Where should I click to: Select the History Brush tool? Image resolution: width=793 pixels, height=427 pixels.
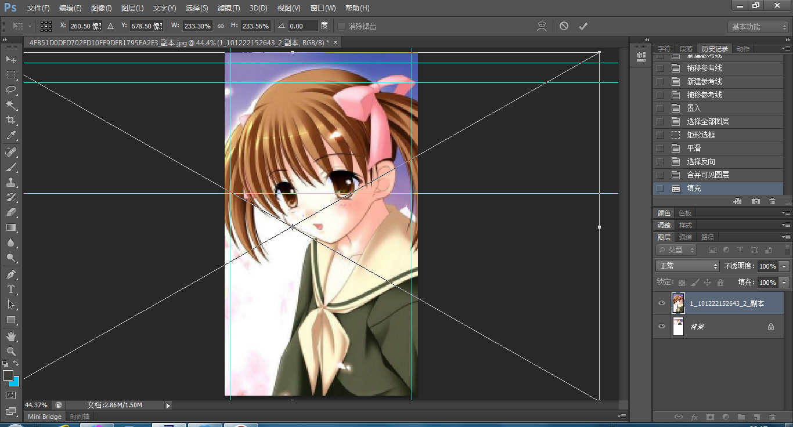11,197
